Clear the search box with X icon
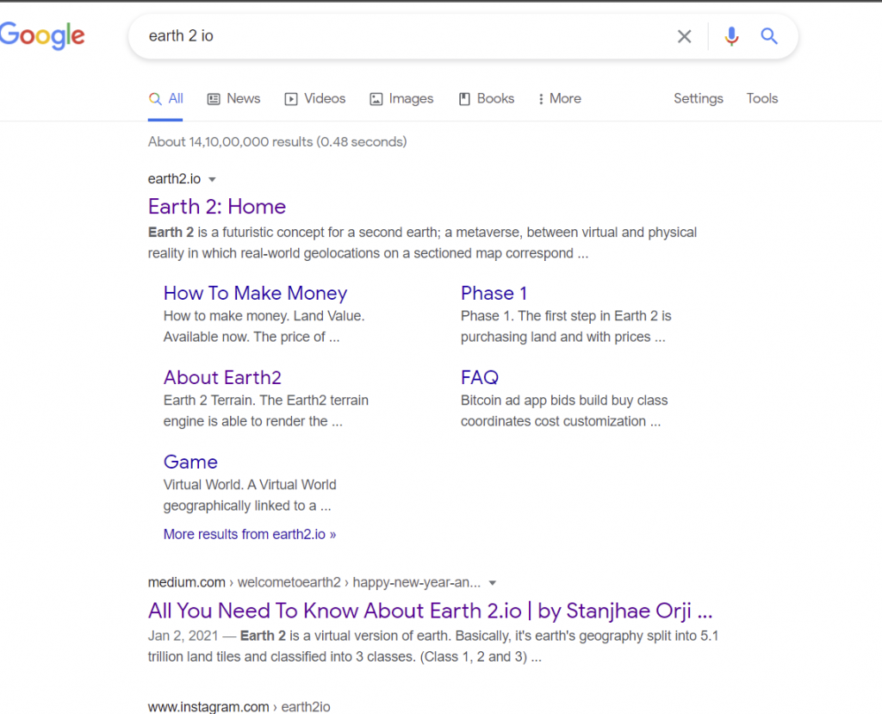Screen dimensions: 882x714 coord(684,36)
